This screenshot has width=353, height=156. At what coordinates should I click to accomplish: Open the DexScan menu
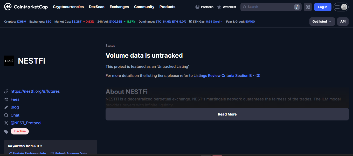pos(97,7)
